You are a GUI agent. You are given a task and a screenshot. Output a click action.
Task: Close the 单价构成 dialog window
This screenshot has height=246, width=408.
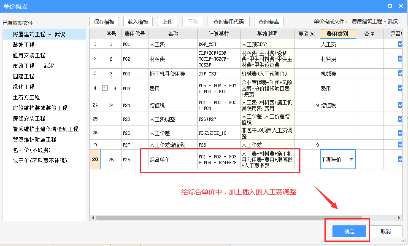(x=401, y=6)
